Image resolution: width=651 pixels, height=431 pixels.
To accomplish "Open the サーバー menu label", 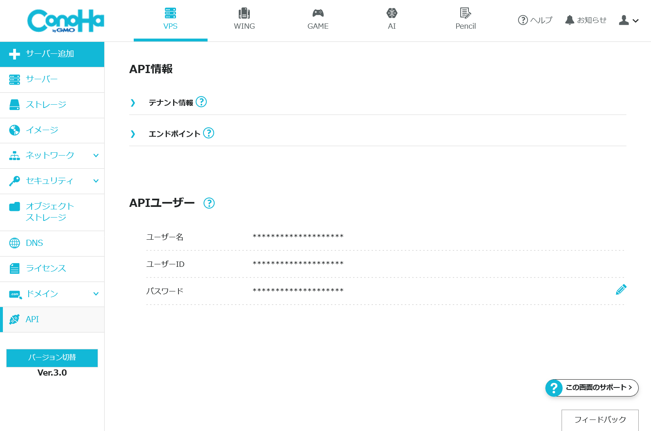I will coord(42,79).
